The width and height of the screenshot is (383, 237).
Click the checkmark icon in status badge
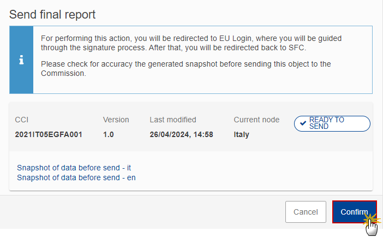(303, 123)
